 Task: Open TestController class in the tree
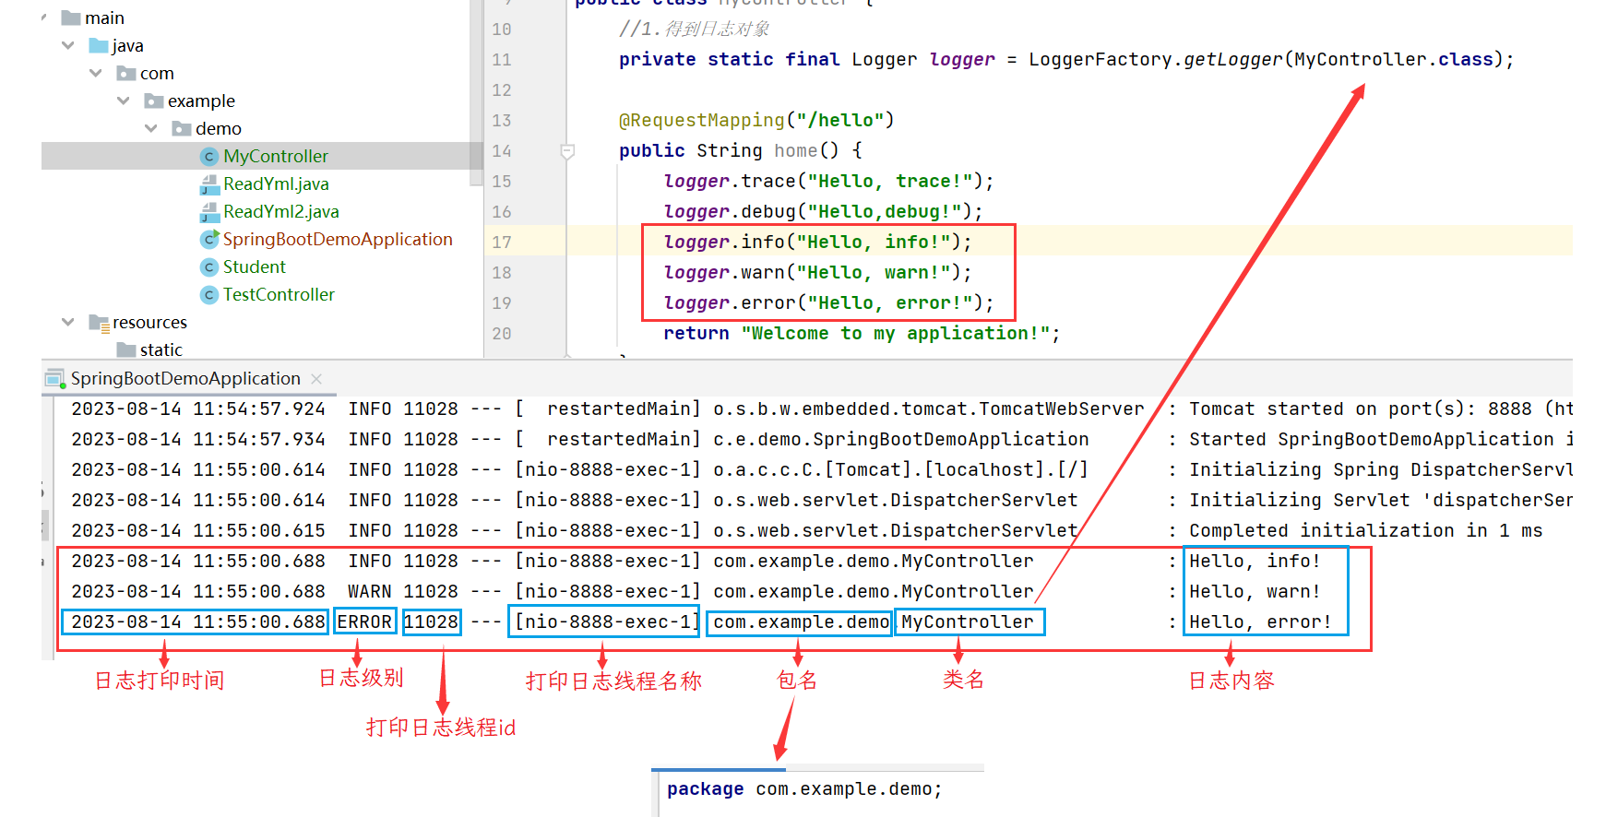click(279, 294)
